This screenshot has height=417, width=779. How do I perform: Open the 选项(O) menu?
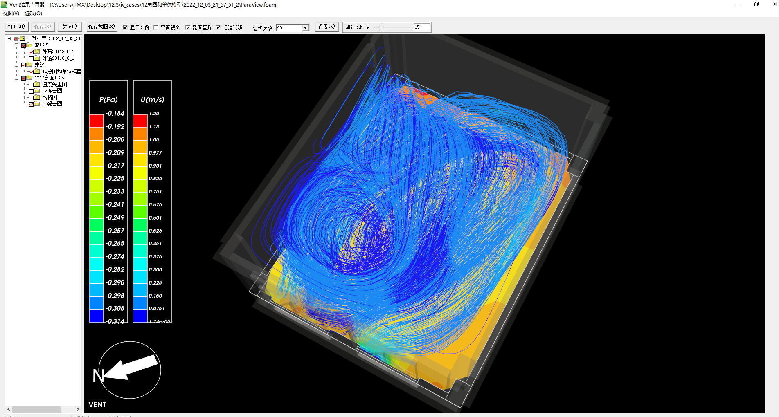[33, 13]
